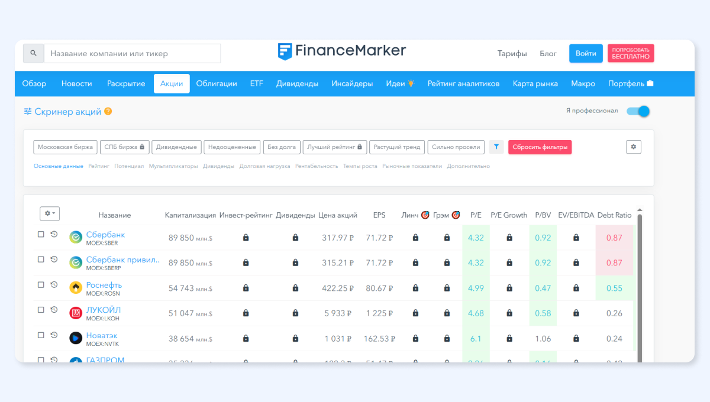Image resolution: width=710 pixels, height=402 pixels.
Task: Open the FinanceMarker logo home link
Action: (342, 51)
